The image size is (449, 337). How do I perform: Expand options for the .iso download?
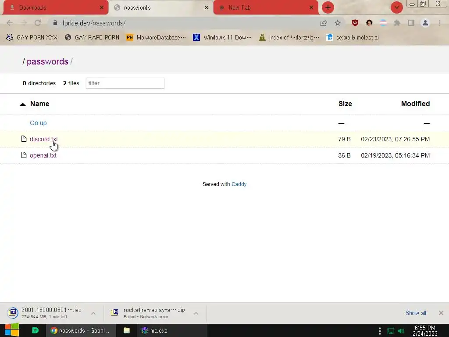pyautogui.click(x=93, y=313)
